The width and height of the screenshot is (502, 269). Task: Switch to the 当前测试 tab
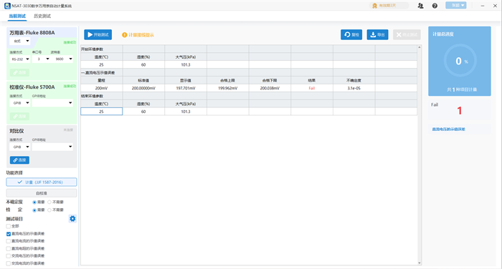[x=17, y=16]
